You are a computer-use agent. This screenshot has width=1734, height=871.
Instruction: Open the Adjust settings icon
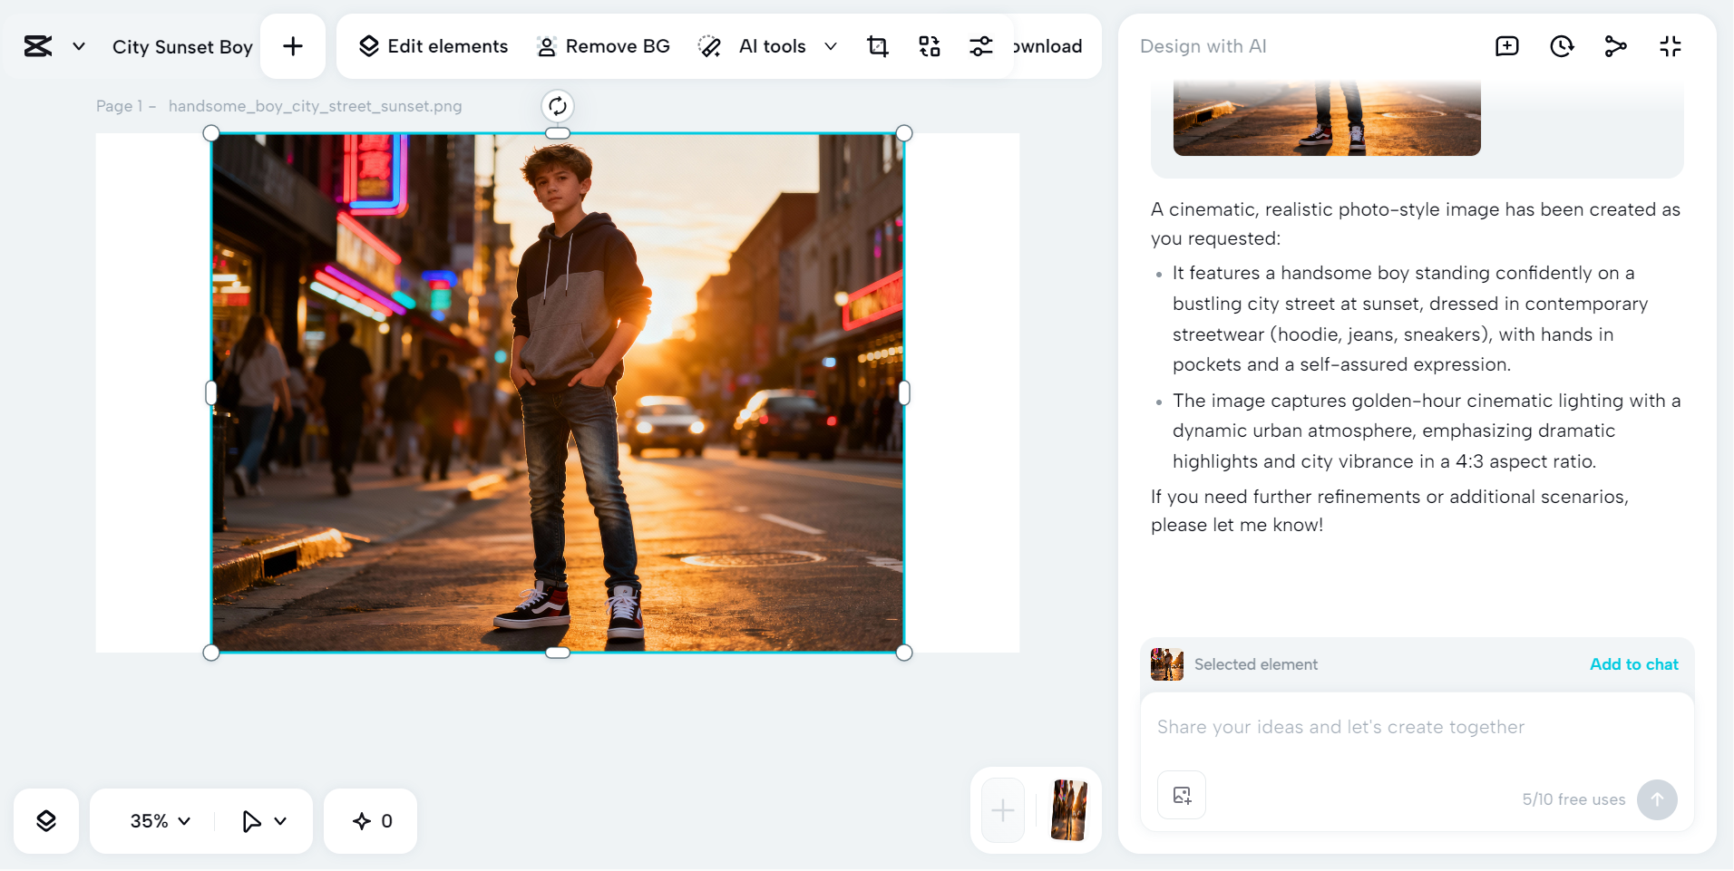pos(980,45)
